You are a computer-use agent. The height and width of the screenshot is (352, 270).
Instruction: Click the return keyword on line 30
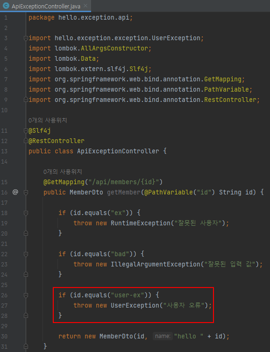tap(70, 336)
